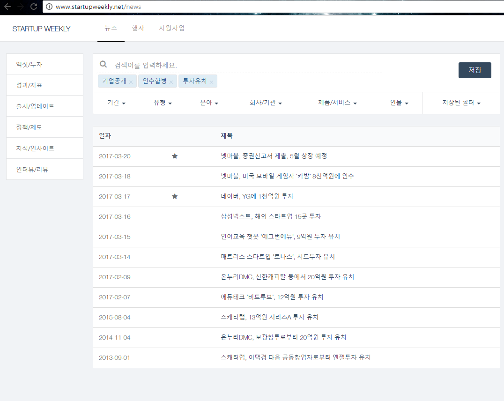Open article 넷마블, 증권신고서 제출, 5월 상장 예정
This screenshot has height=401, width=504.
click(274, 156)
